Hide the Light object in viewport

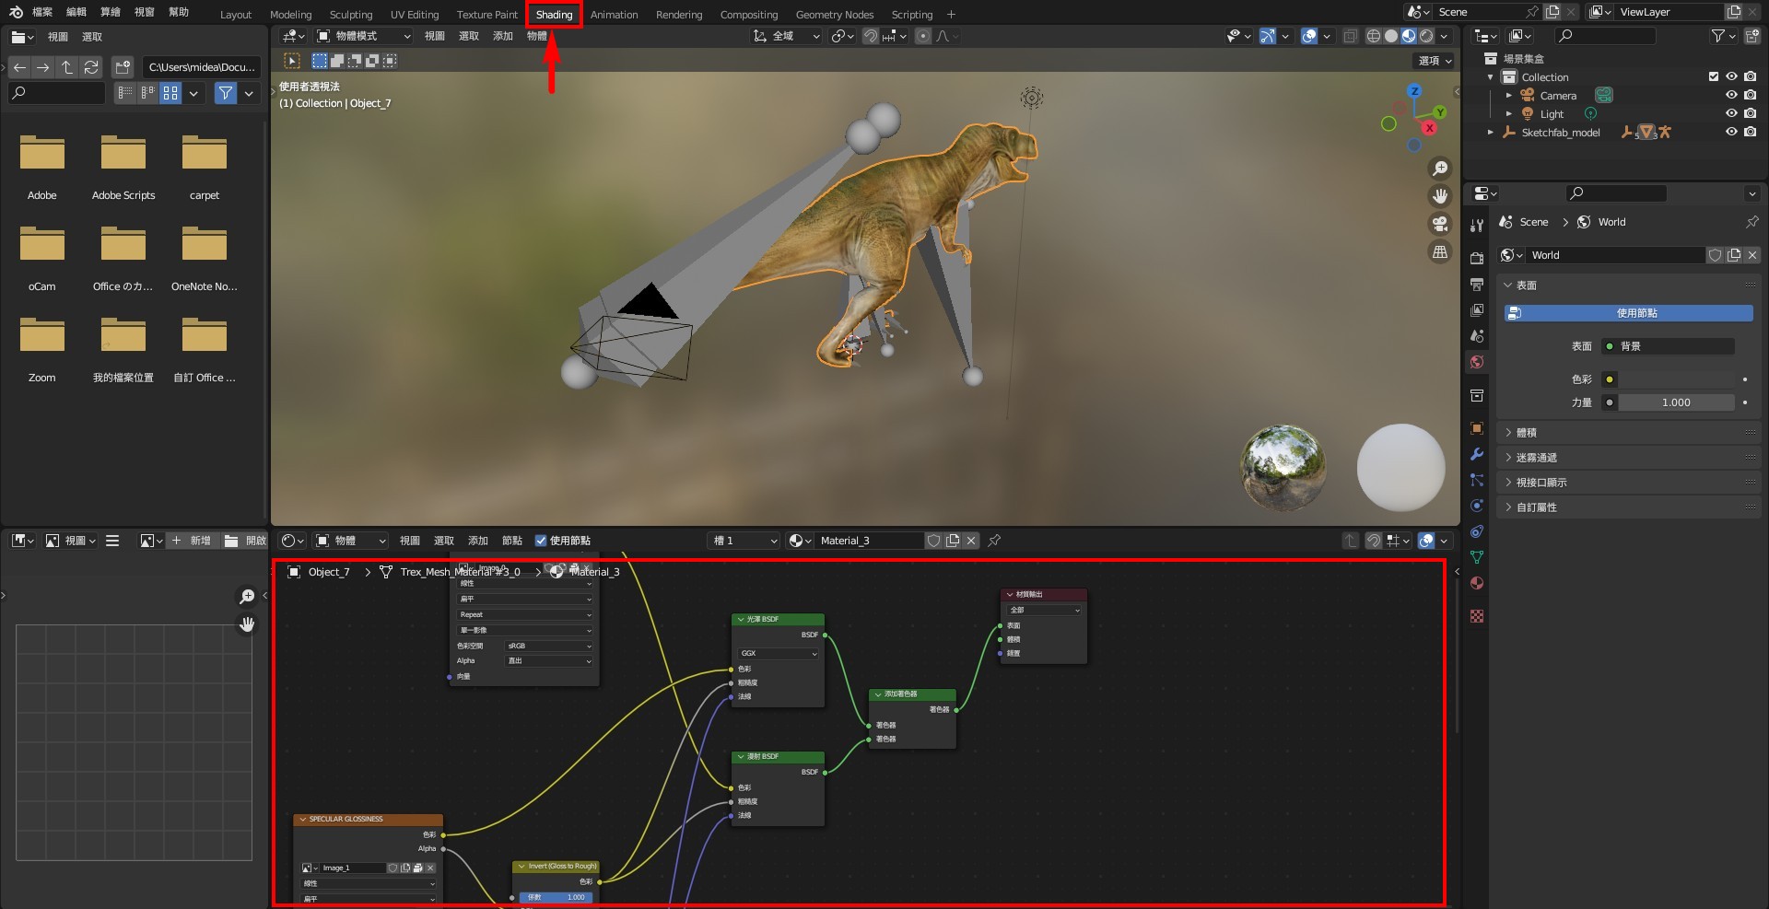coord(1731,114)
